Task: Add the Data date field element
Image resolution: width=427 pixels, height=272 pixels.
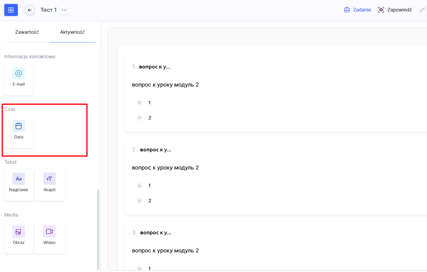Action: tap(18, 132)
